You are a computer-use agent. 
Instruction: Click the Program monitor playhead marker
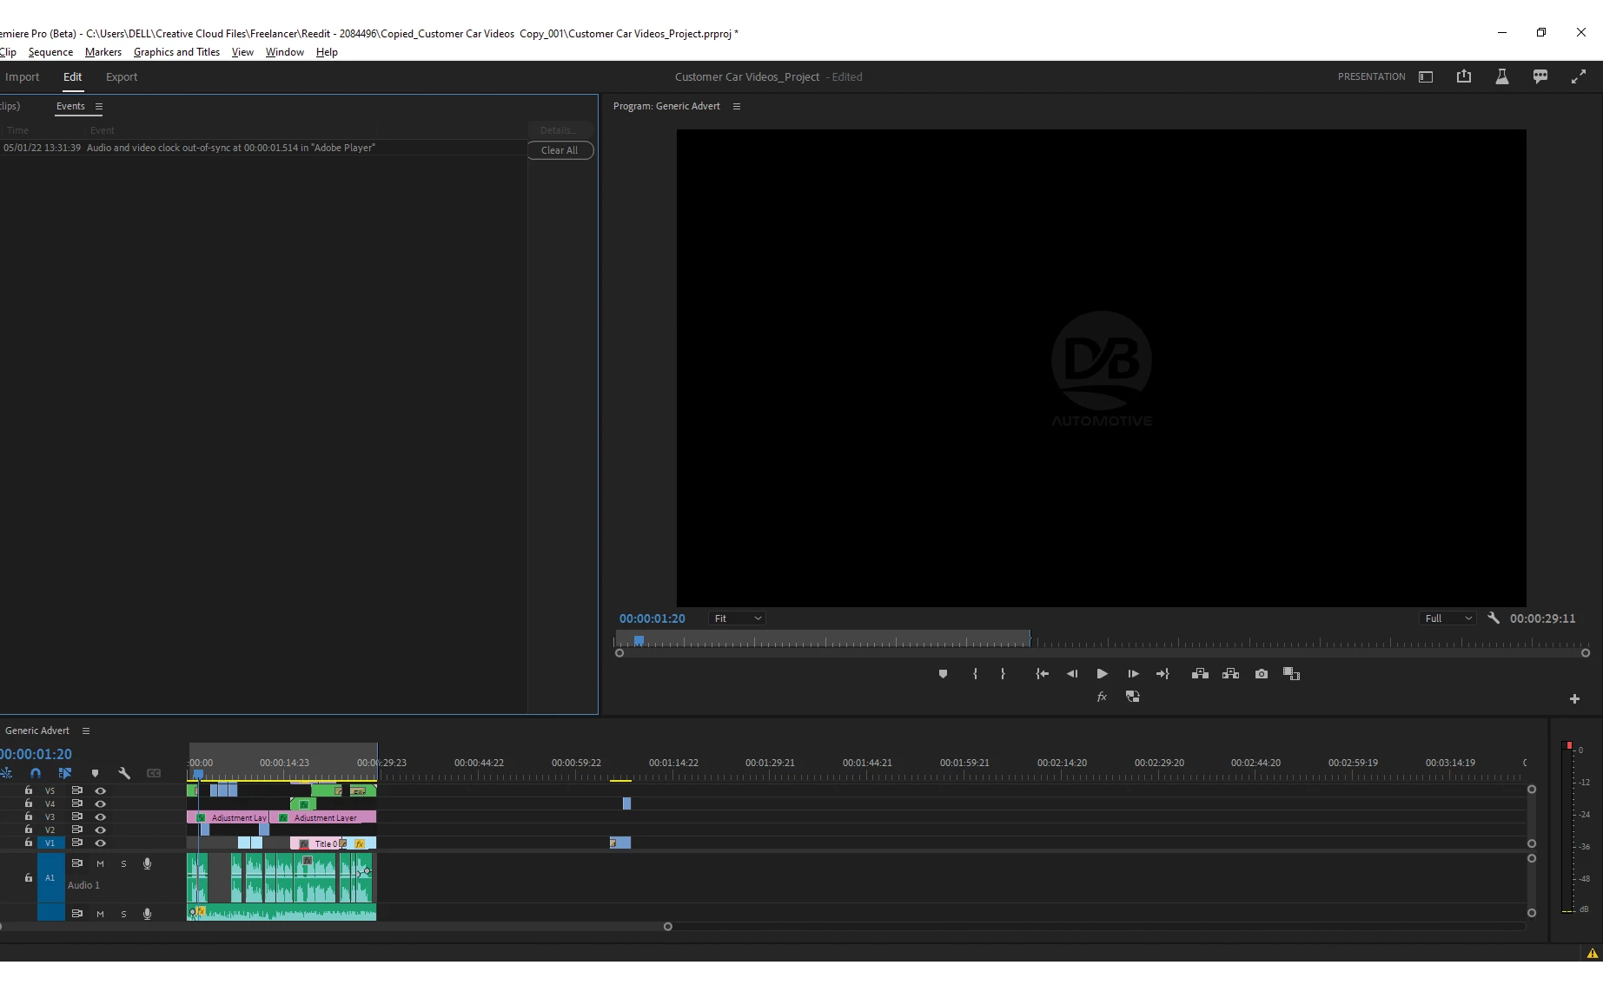pyautogui.click(x=639, y=640)
